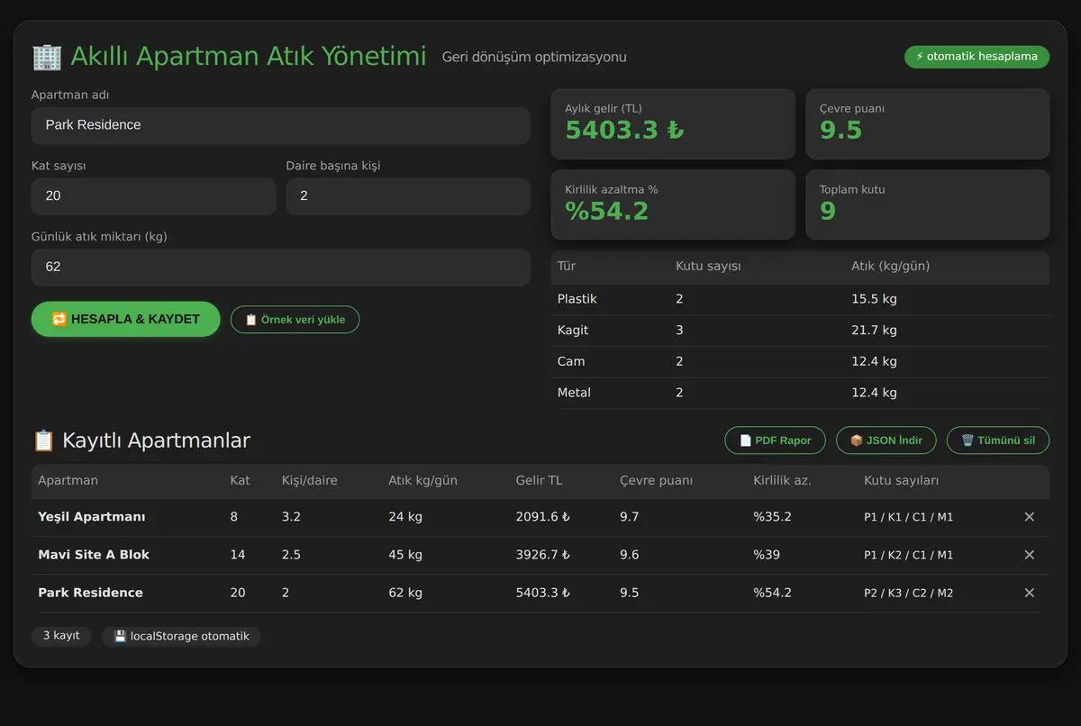This screenshot has width=1081, height=726.
Task: Click the Kirlilik az. column header
Action: (x=782, y=481)
